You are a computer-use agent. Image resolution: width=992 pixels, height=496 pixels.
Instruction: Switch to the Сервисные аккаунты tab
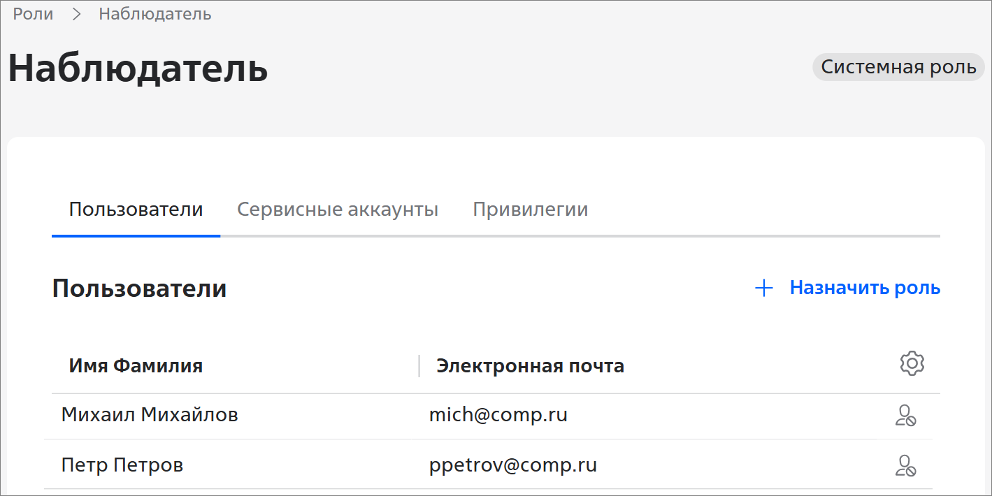[338, 210]
